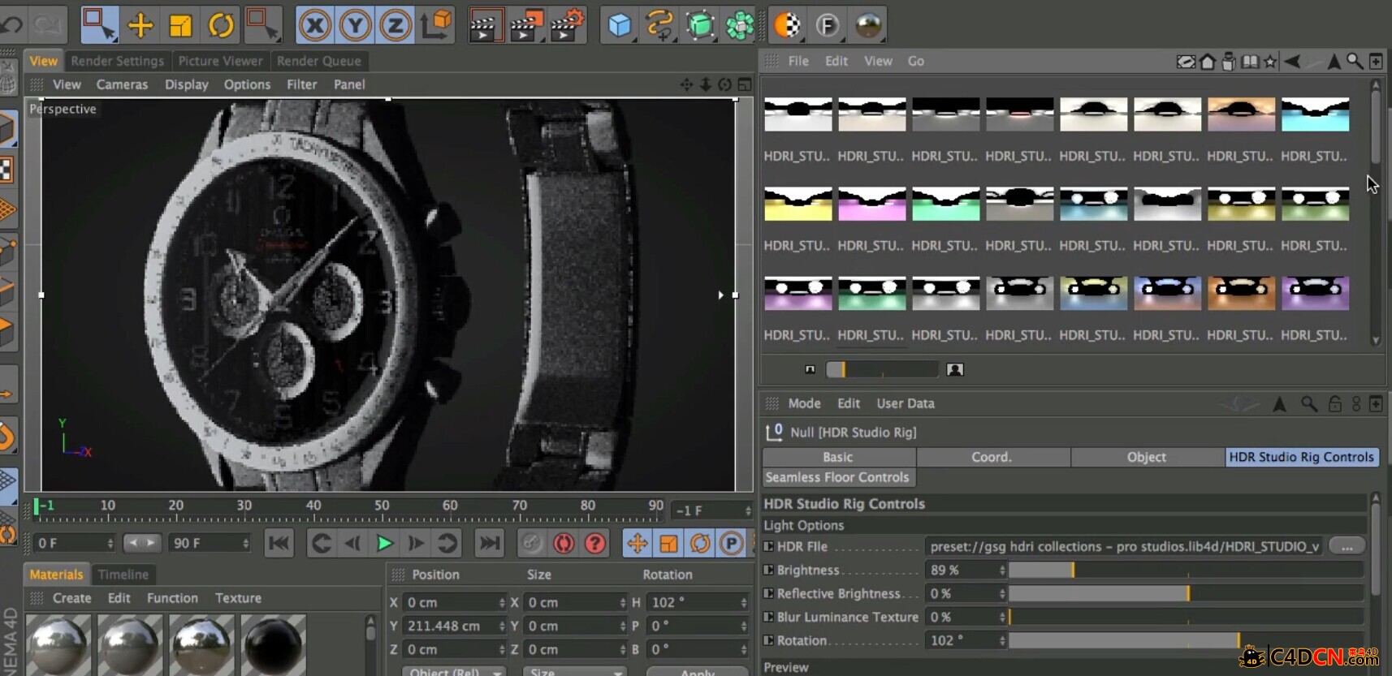
Task: Select the Rotate tool in top toolbar
Action: pyautogui.click(x=221, y=25)
